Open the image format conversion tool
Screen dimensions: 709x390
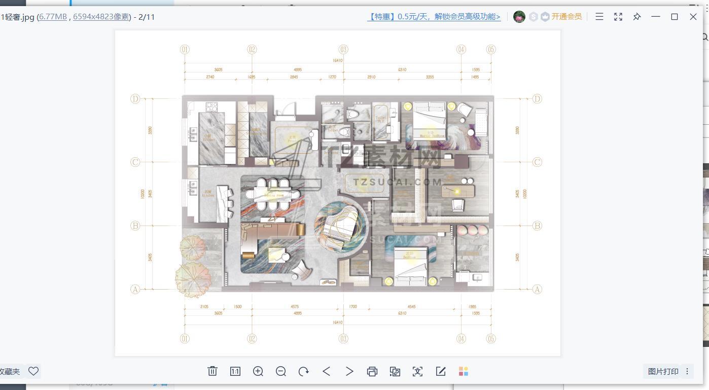395,371
